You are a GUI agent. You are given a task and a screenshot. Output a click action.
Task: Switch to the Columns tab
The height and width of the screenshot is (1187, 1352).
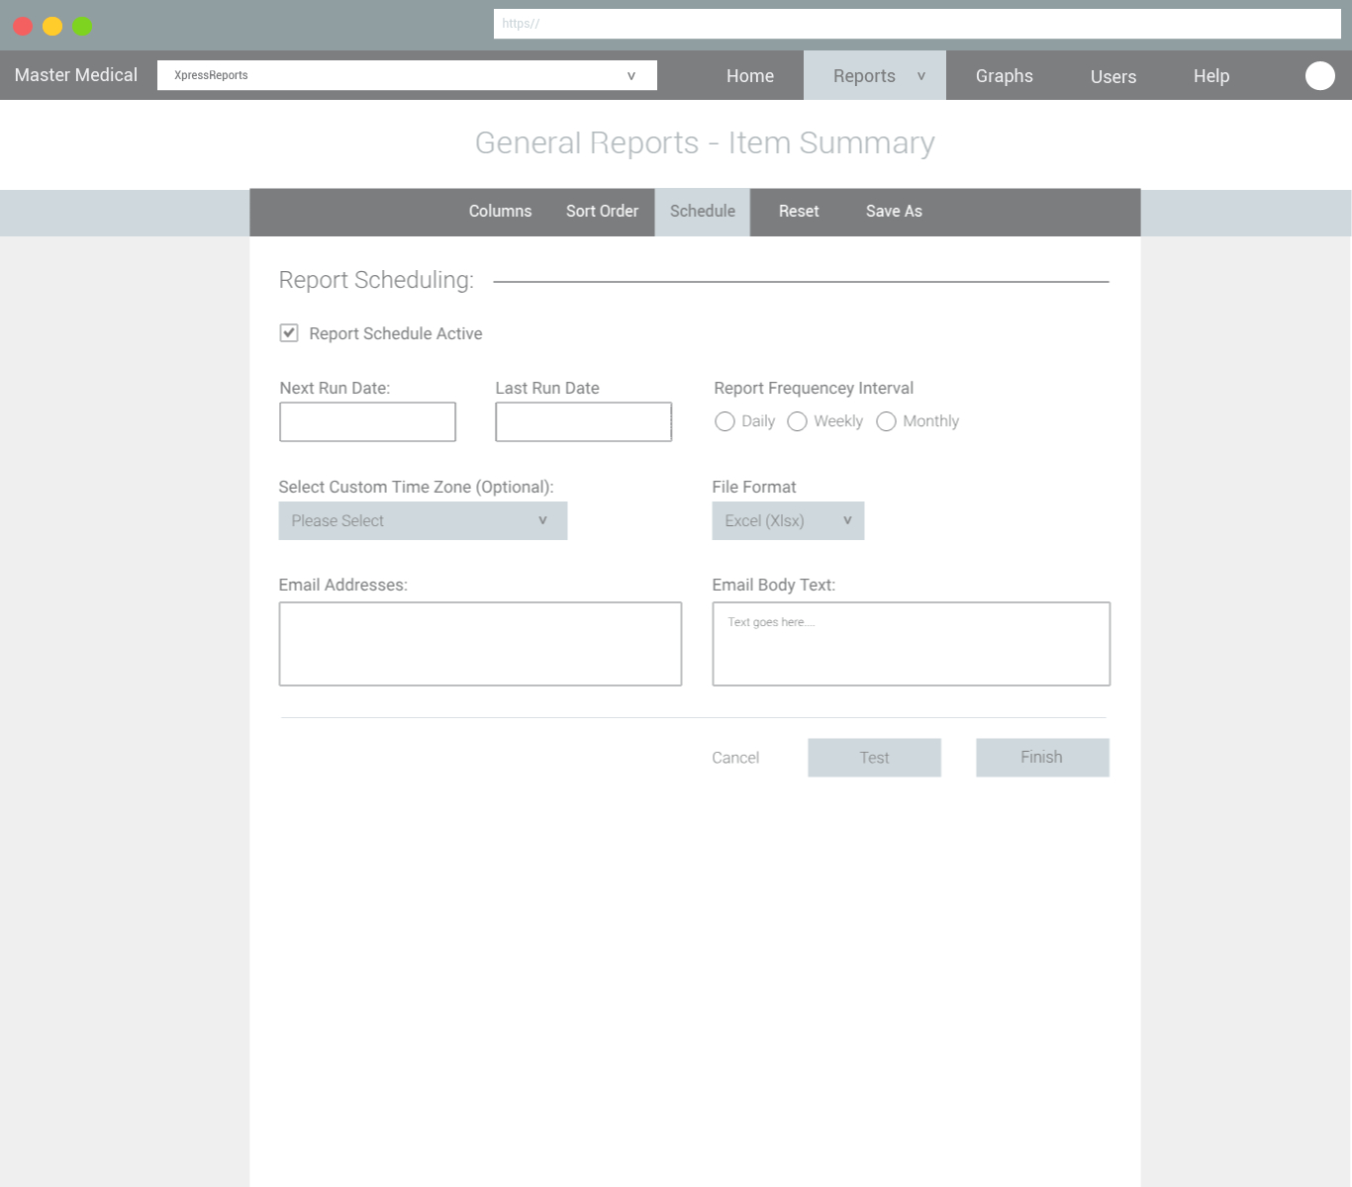(500, 211)
